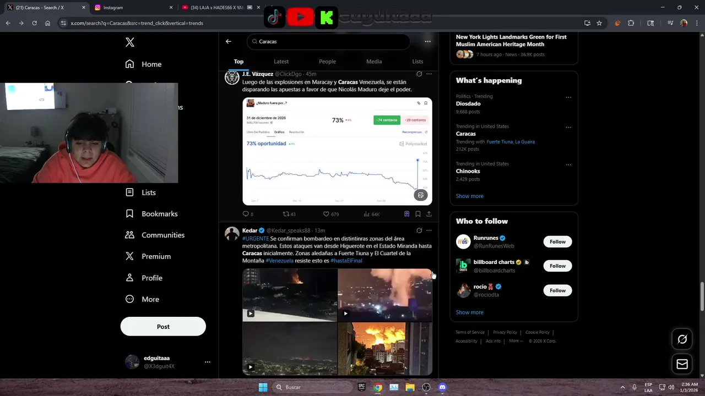Open the #Venezuela hashtag link
Image resolution: width=705 pixels, height=396 pixels.
[279, 261]
